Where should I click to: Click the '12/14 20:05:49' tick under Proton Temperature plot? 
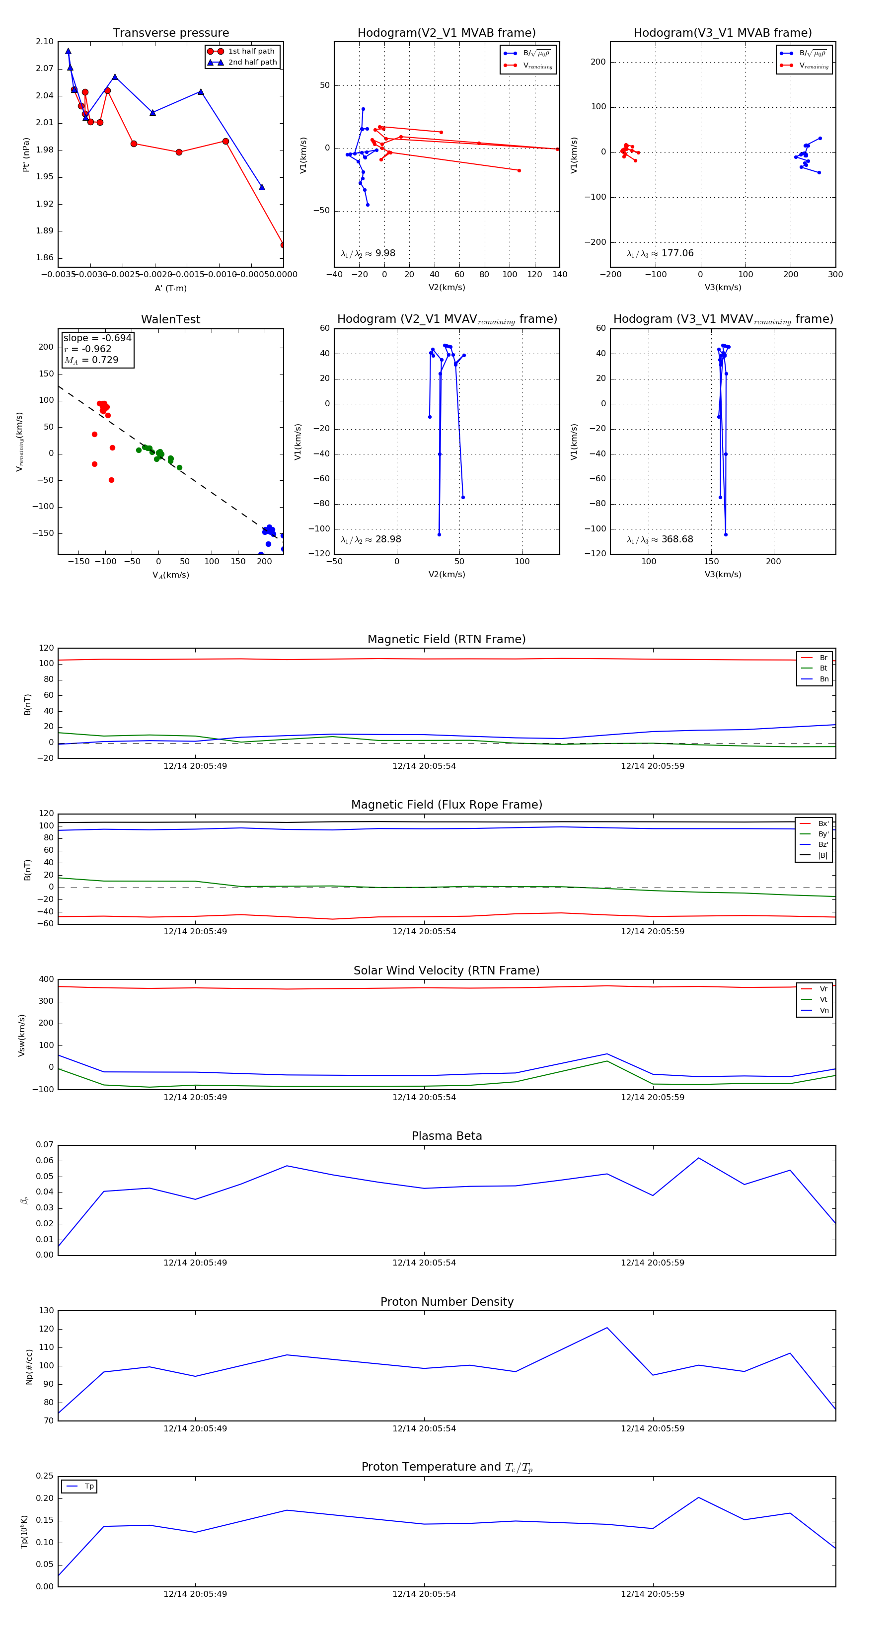pyautogui.click(x=195, y=1594)
